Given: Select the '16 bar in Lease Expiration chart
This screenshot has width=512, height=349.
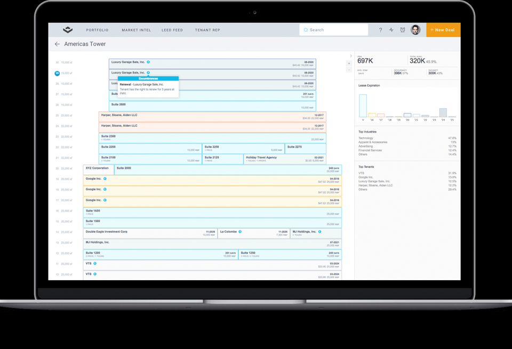Looking at the screenshot, I should tap(372, 115).
